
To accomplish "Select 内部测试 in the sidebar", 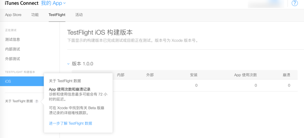I will click(x=13, y=49).
